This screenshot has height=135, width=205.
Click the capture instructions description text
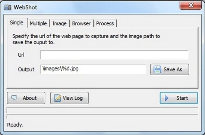point(86,39)
